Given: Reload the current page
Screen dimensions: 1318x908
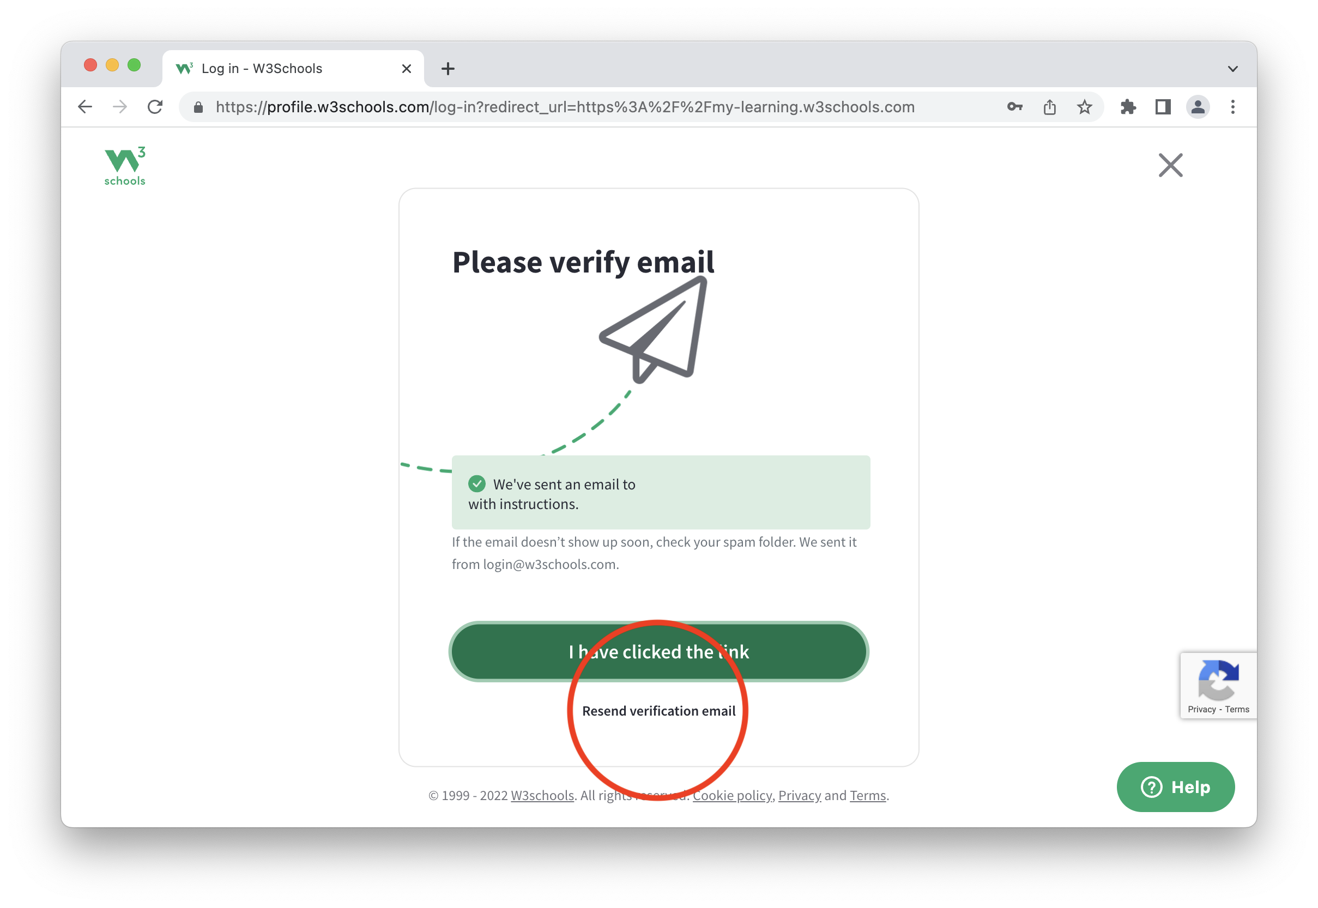Looking at the screenshot, I should tap(155, 107).
